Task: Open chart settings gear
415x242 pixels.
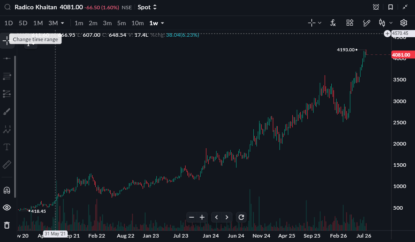Action: pos(403,23)
